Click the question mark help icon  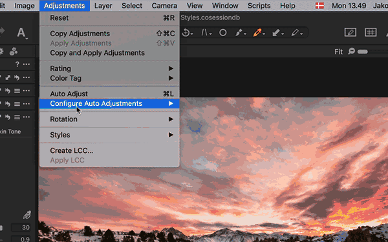(17, 65)
